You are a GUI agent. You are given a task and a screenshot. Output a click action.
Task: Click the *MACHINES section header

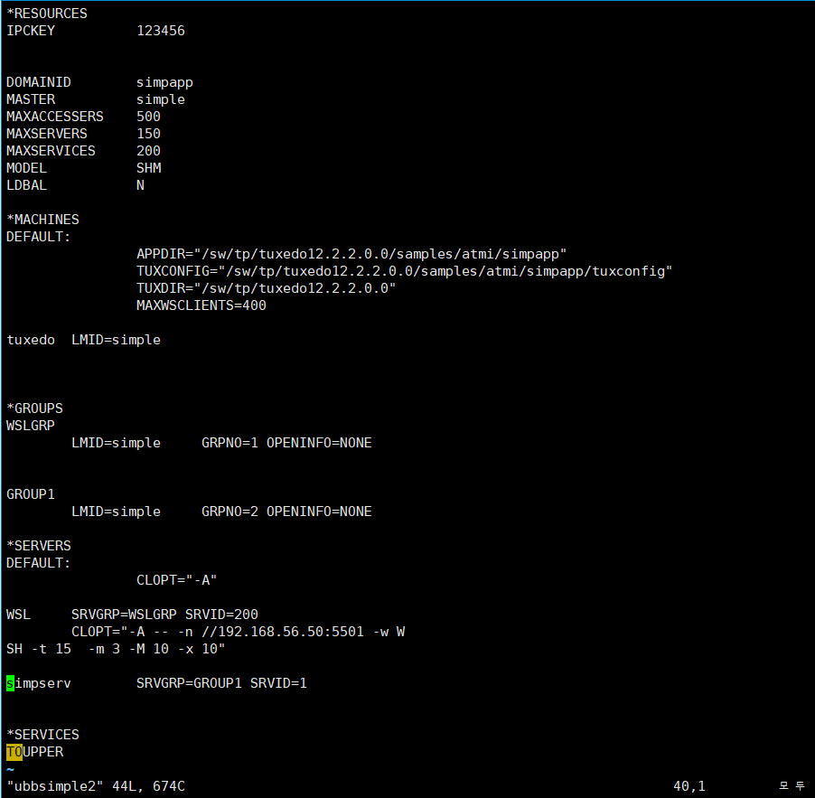[x=42, y=220]
